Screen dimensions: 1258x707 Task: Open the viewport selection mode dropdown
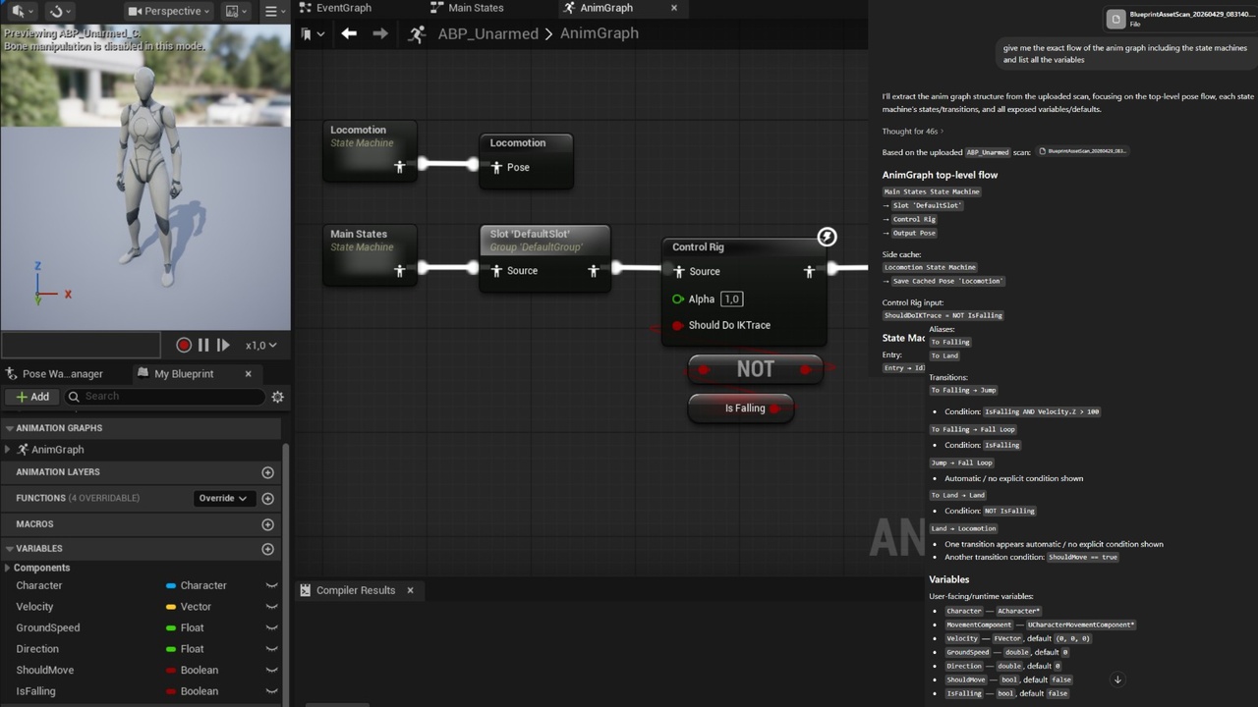tap(23, 11)
